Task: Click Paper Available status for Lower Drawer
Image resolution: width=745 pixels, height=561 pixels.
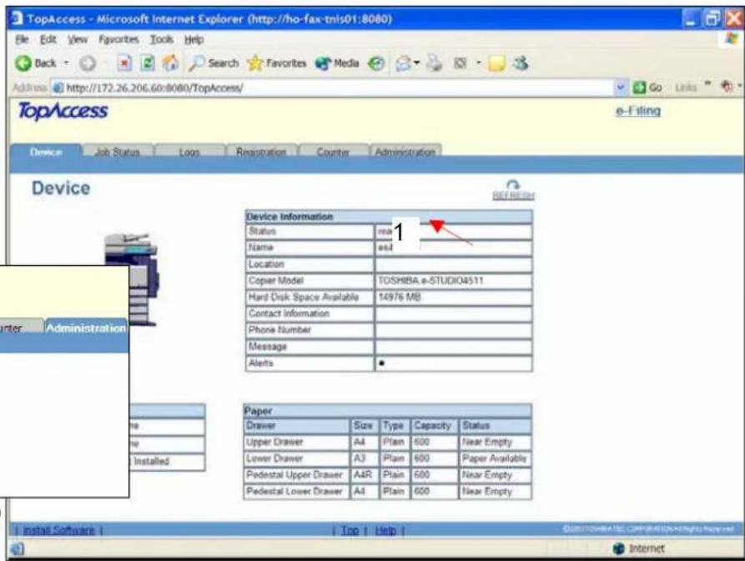Action: click(x=494, y=458)
